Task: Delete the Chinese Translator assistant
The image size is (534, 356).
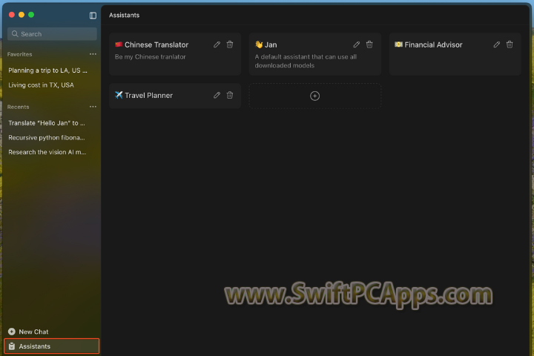Action: [x=230, y=44]
